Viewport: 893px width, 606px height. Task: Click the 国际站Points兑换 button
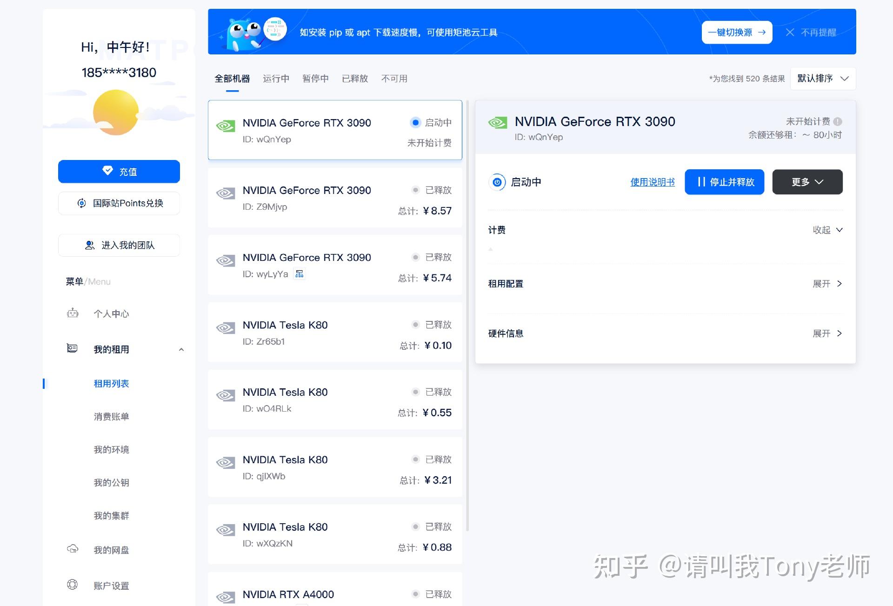pos(119,203)
